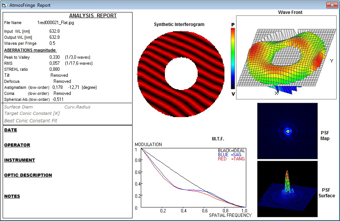Click the Coma Removed status
The image size is (340, 221).
pyautogui.click(x=62, y=93)
